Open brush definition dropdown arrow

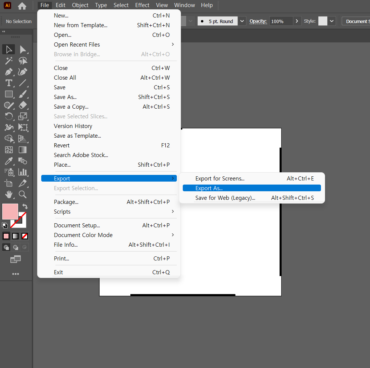(242, 21)
